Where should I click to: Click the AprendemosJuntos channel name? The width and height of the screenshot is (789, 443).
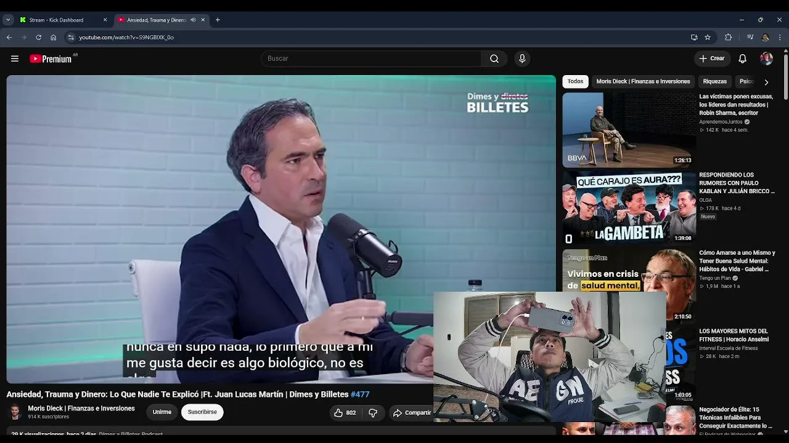[721, 122]
